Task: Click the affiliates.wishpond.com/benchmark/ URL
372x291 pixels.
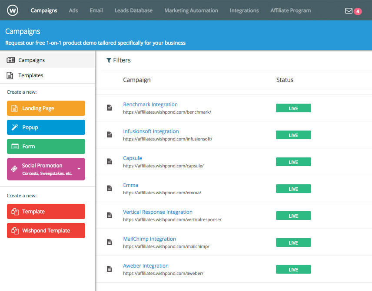Action: tap(167, 112)
